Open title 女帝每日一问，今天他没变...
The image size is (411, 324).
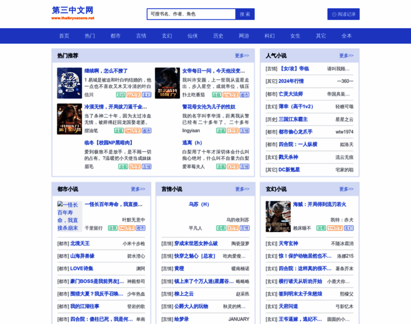coord(214,71)
